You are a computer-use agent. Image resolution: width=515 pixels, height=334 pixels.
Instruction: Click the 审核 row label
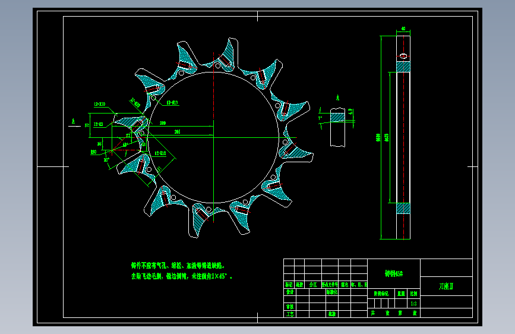point(290,307)
